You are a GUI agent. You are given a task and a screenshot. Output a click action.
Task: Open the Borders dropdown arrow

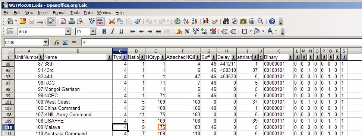click(x=251, y=31)
